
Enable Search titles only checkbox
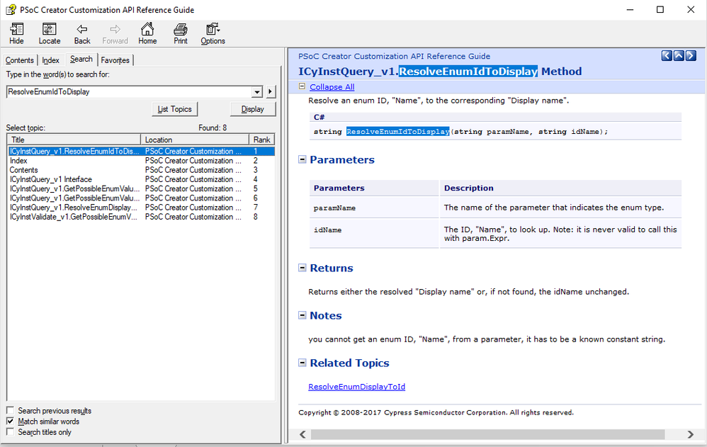click(10, 432)
